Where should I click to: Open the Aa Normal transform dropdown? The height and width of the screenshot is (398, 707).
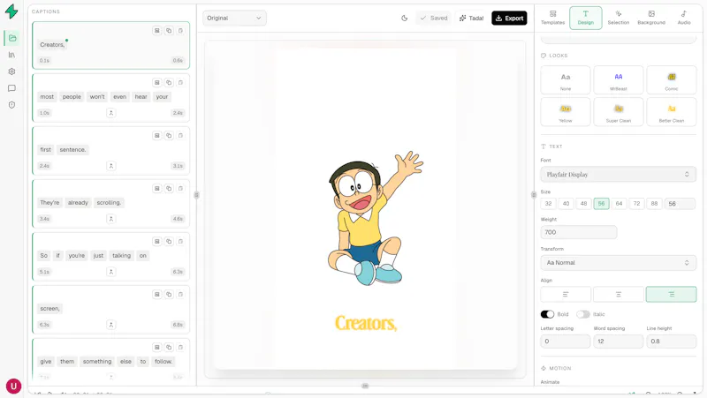pos(618,262)
